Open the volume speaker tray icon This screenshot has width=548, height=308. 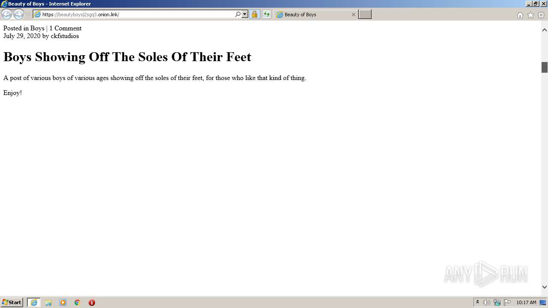pyautogui.click(x=487, y=302)
